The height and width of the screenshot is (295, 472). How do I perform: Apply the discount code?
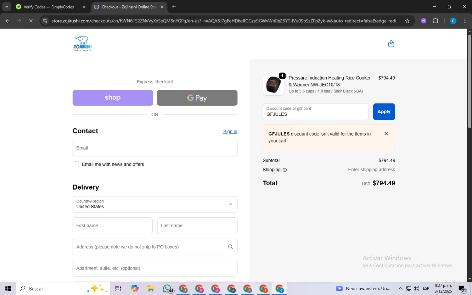coord(384,112)
